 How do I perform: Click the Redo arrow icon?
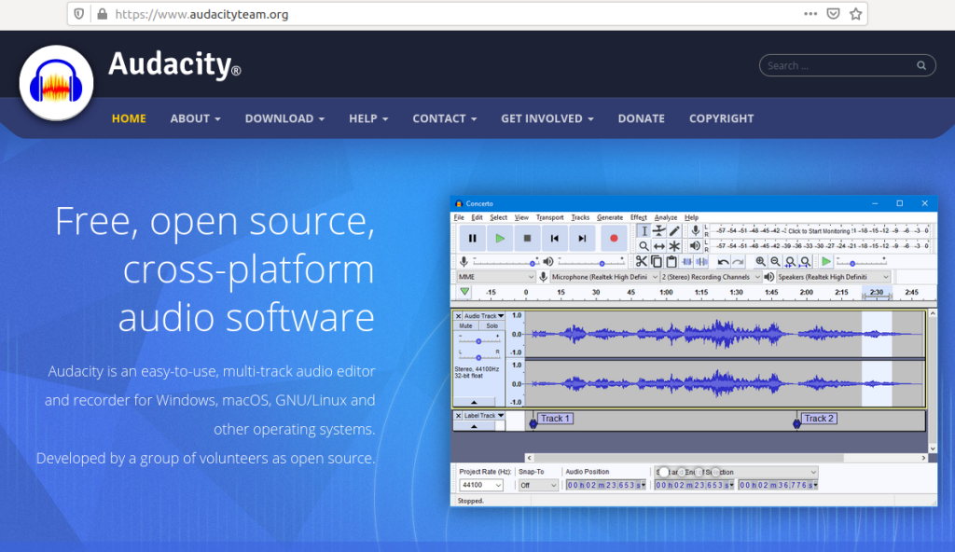[739, 261]
